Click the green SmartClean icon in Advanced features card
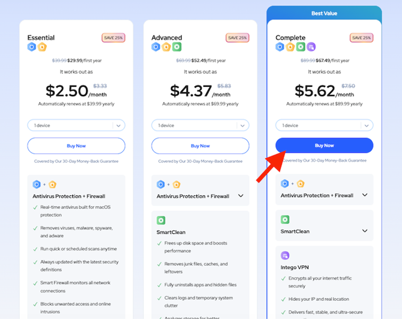Screen dimensions: 402x319 click(x=161, y=220)
